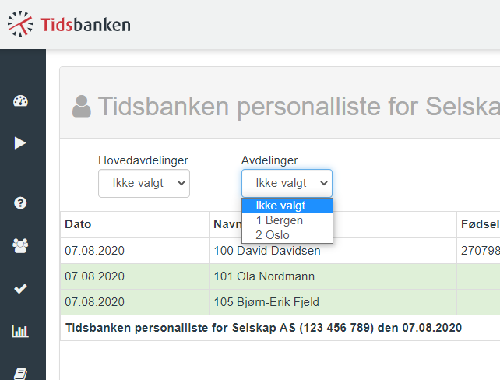Expand the Hovedavdelinger dropdown

point(144,183)
